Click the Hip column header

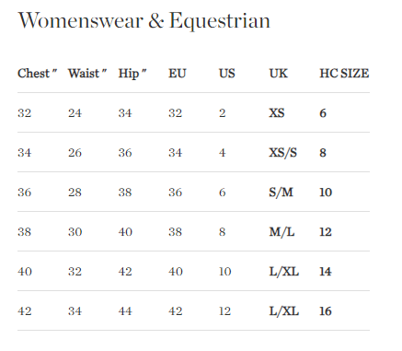132,74
